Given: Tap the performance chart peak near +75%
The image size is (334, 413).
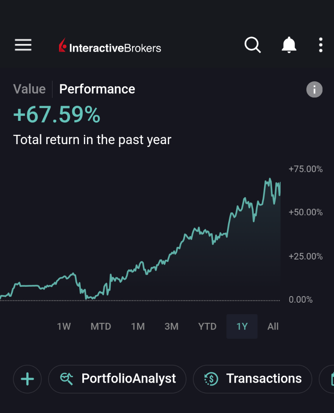Looking at the screenshot, I should 269,180.
